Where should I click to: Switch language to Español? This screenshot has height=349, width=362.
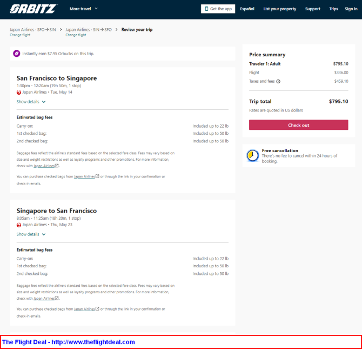247,9
